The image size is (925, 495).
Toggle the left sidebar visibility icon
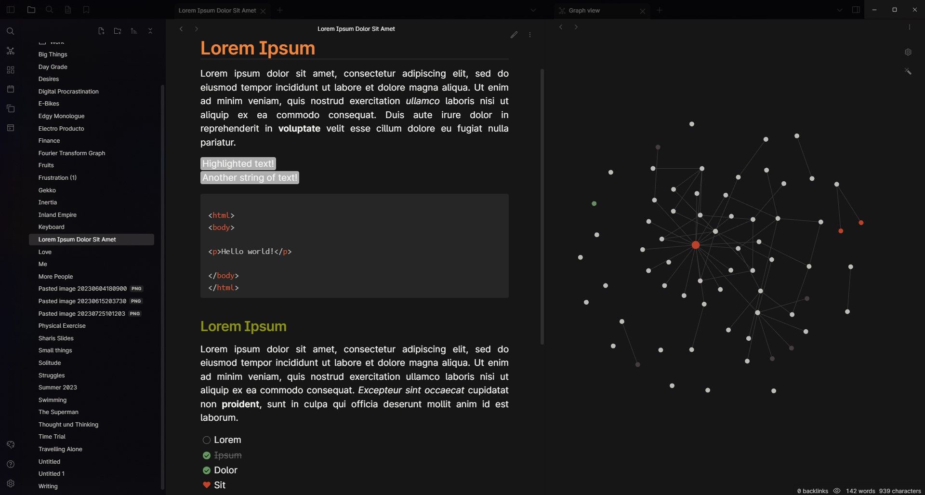(11, 10)
